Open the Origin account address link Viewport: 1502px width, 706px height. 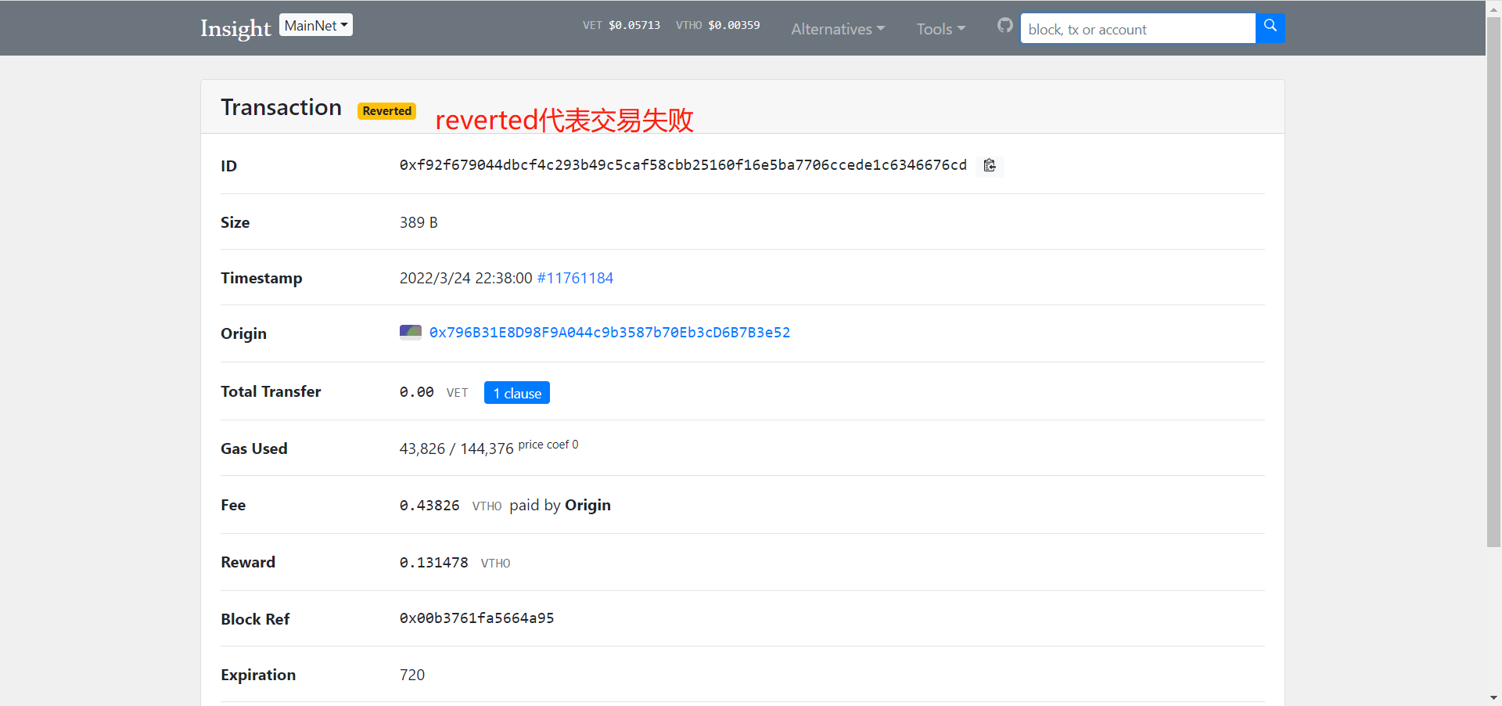pos(609,333)
